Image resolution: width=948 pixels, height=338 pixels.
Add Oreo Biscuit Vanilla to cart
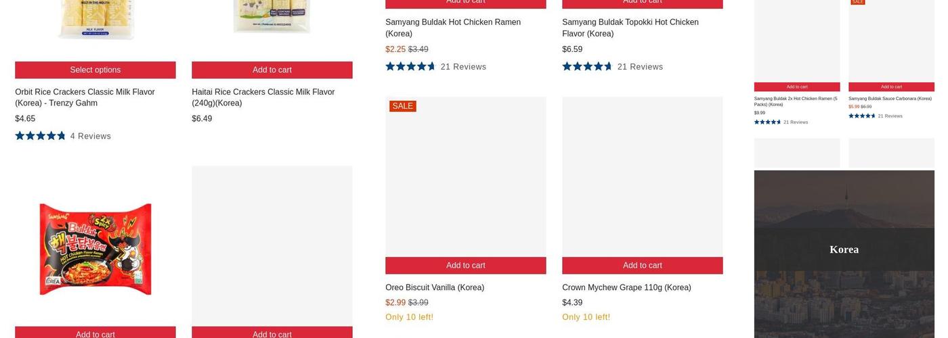coord(465,266)
